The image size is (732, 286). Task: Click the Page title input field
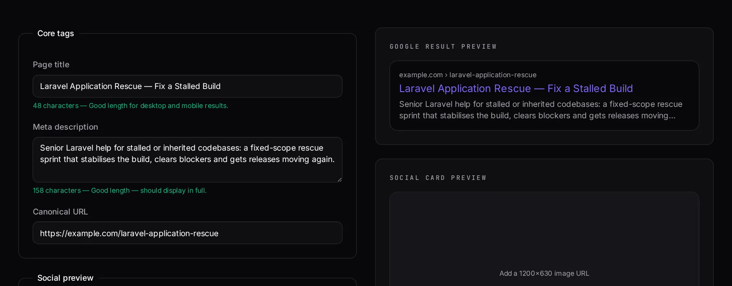tap(187, 86)
